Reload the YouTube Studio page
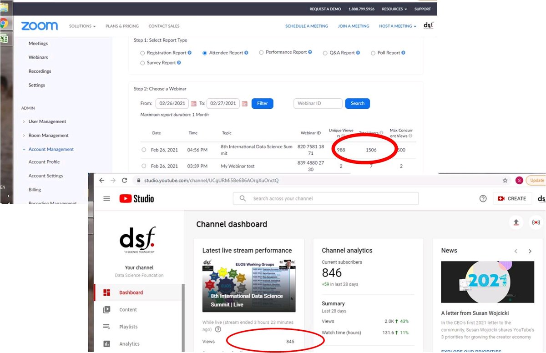Image resolution: width=546 pixels, height=353 pixels. point(125,180)
